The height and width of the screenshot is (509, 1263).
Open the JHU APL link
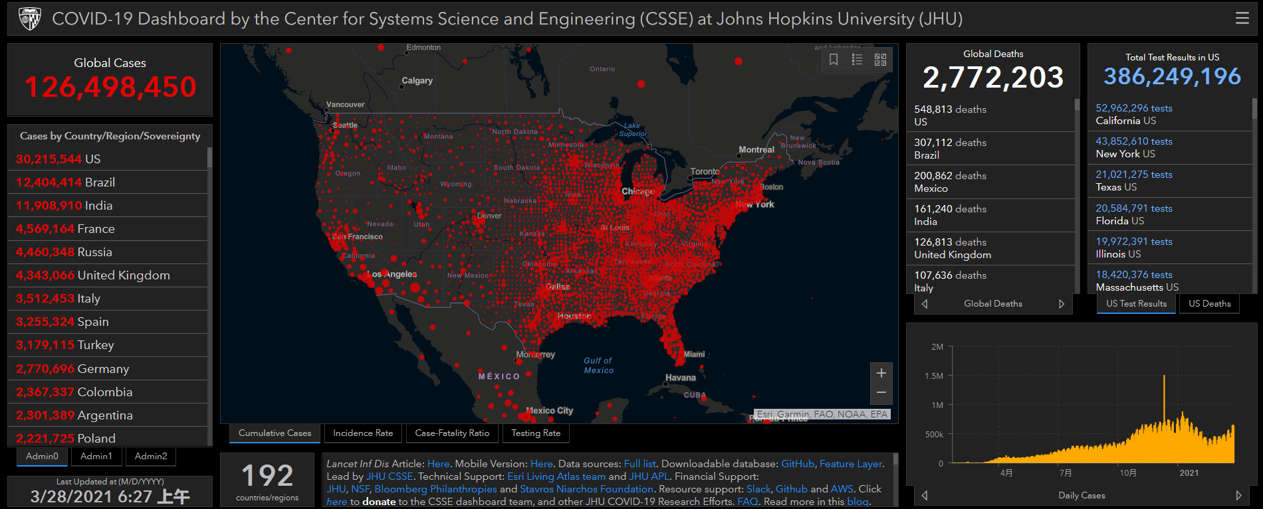[x=649, y=476]
